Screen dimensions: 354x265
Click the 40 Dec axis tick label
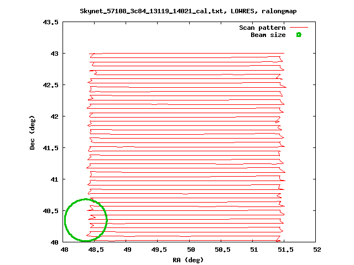tap(54, 242)
